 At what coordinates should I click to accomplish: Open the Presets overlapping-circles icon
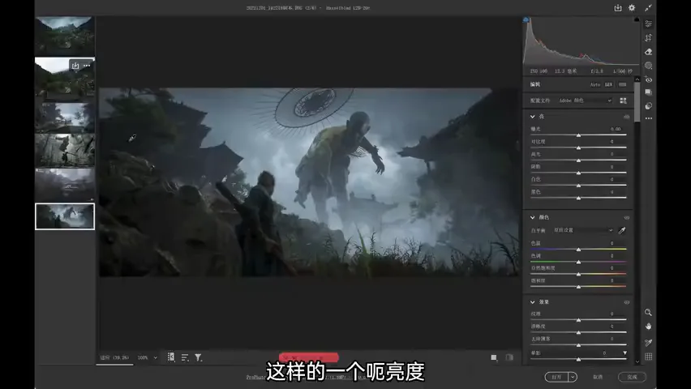648,106
